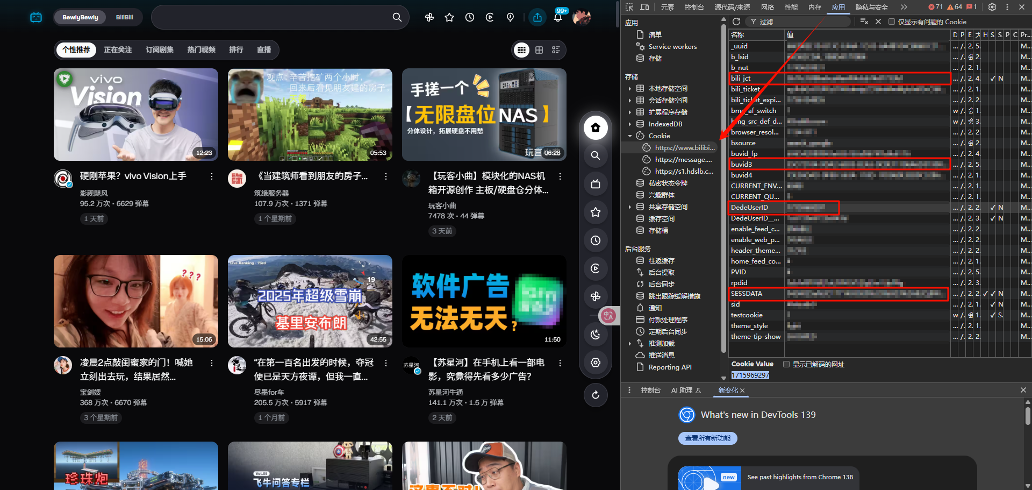Click the drawer vertical scrollbar thumb

click(1027, 416)
